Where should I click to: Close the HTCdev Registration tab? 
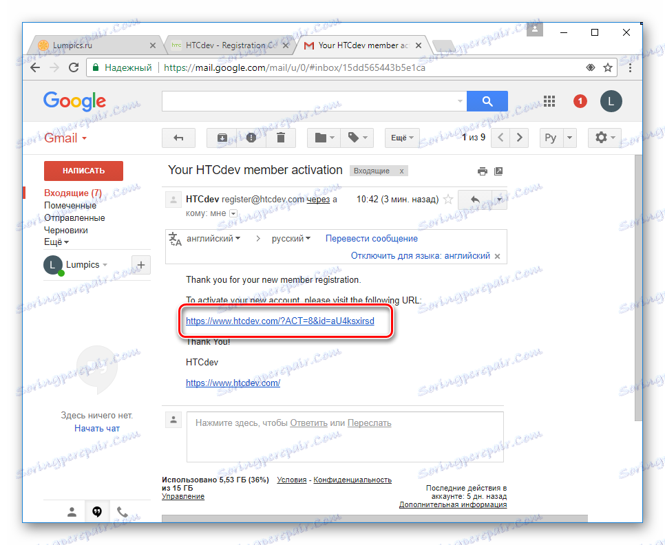pyautogui.click(x=286, y=45)
